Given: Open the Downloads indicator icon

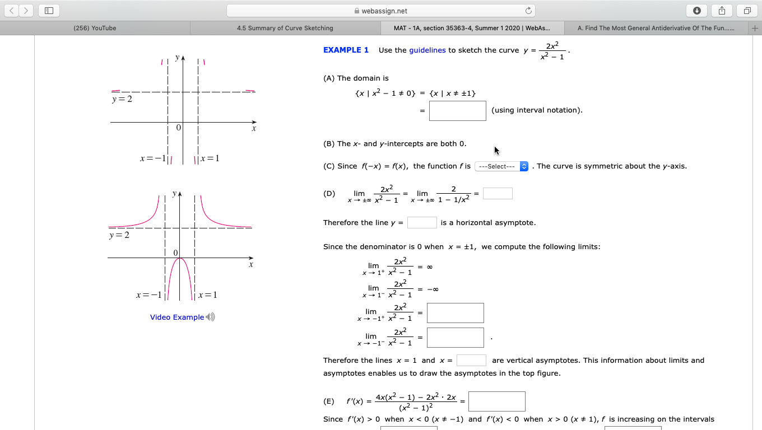Looking at the screenshot, I should [696, 10].
